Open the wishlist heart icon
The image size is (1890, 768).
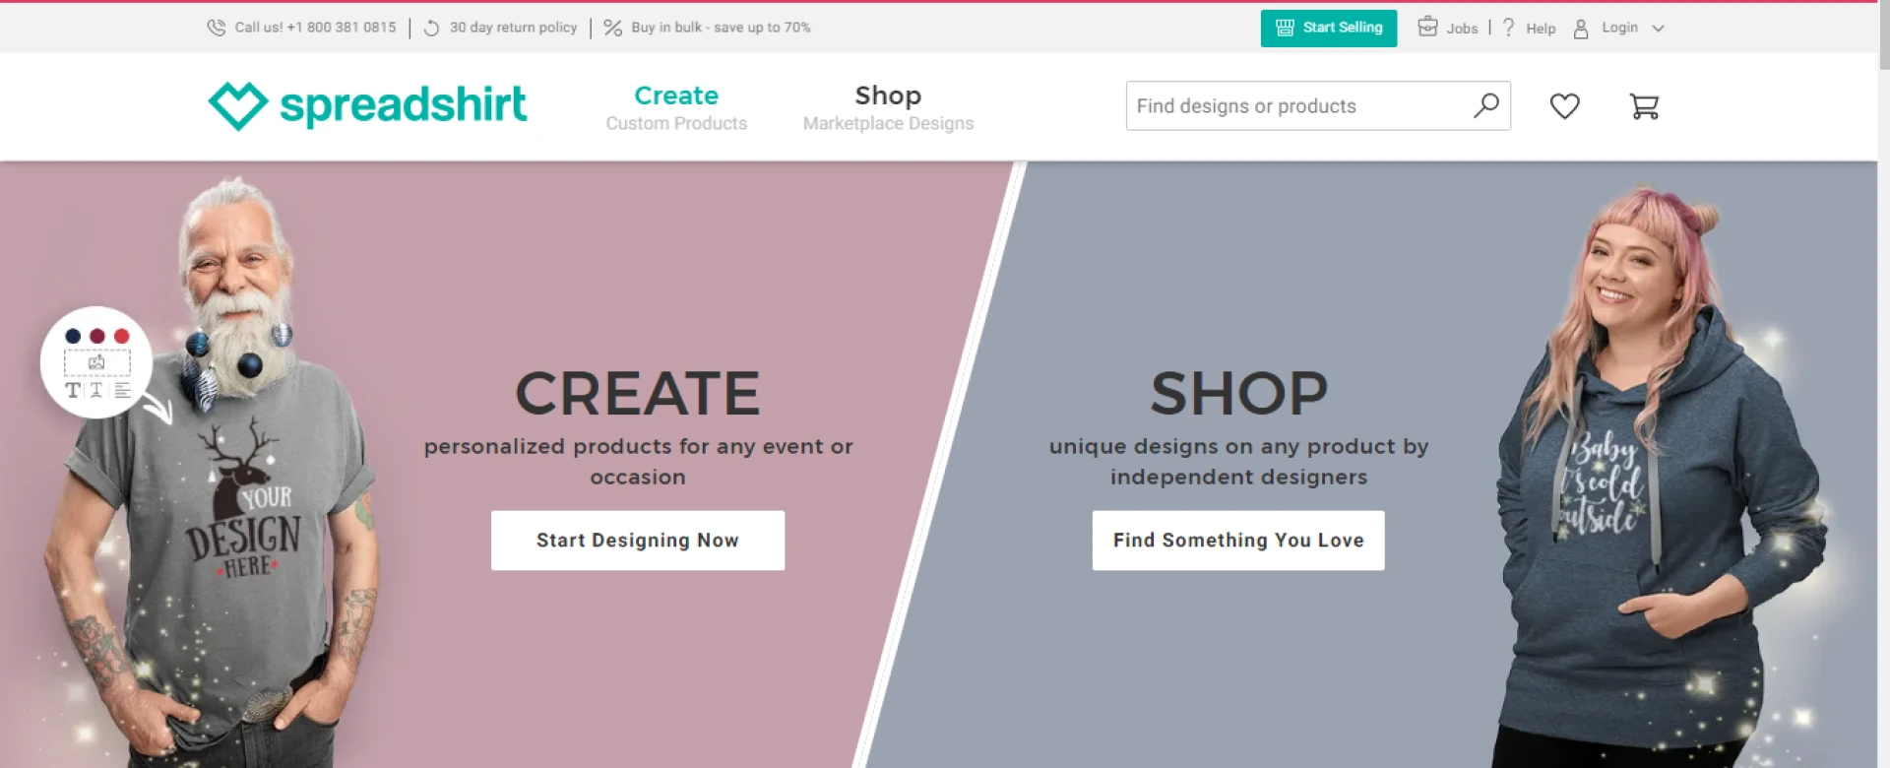[x=1565, y=105]
